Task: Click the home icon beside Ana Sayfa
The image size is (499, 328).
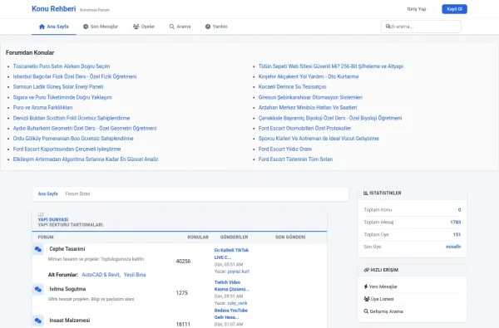Action: (42, 27)
